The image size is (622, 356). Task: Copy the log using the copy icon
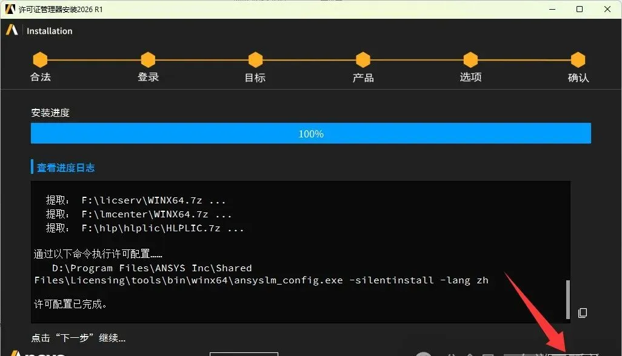[x=583, y=313]
